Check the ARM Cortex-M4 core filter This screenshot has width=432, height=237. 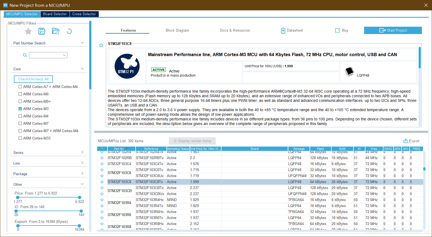(20, 116)
